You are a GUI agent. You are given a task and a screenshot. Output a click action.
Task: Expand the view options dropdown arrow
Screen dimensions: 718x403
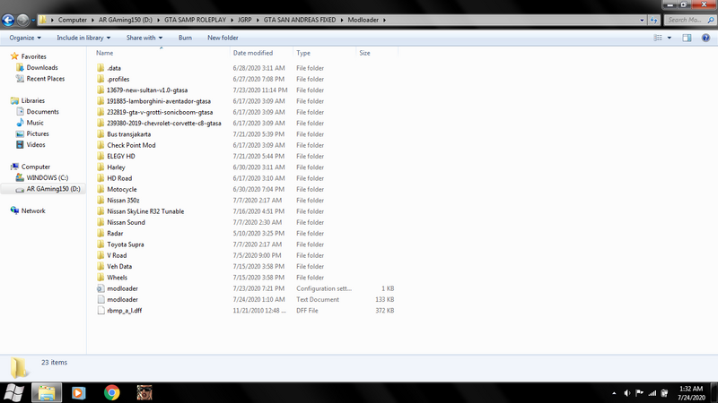(x=669, y=38)
